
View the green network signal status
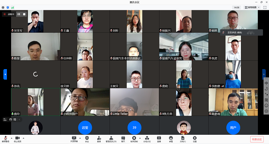tap(12, 8)
